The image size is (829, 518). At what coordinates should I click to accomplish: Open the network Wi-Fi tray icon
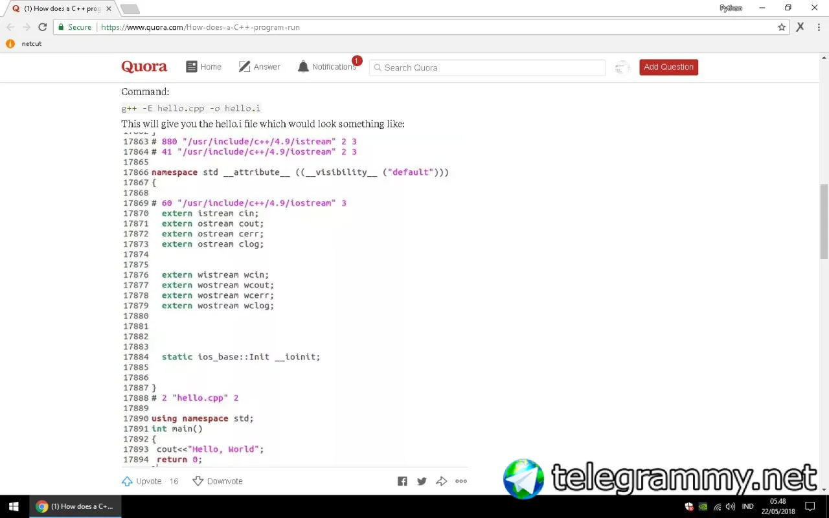pyautogui.click(x=717, y=507)
